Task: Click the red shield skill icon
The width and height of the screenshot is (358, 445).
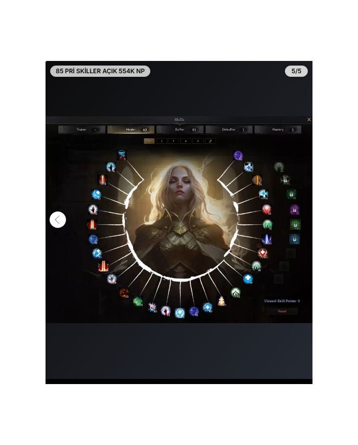Action: pyautogui.click(x=266, y=209)
